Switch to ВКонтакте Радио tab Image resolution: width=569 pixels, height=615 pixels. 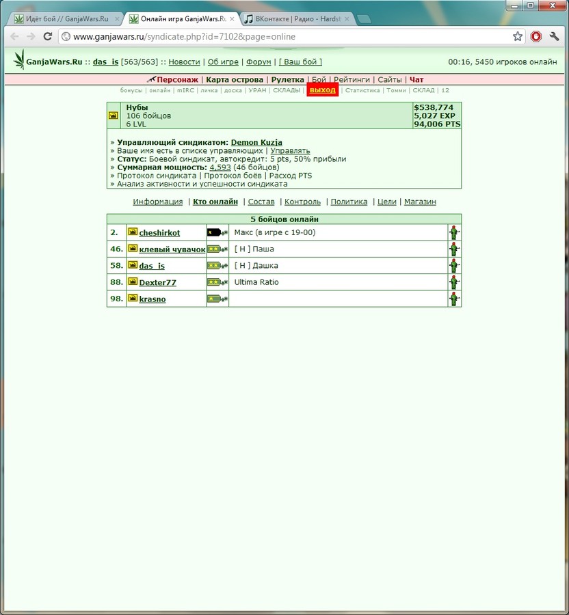point(297,19)
